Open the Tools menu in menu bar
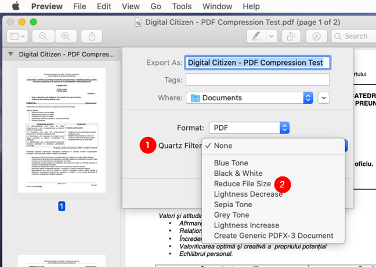 tap(182, 6)
